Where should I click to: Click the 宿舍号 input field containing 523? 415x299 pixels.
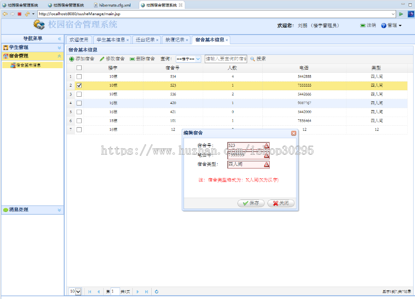coord(248,146)
